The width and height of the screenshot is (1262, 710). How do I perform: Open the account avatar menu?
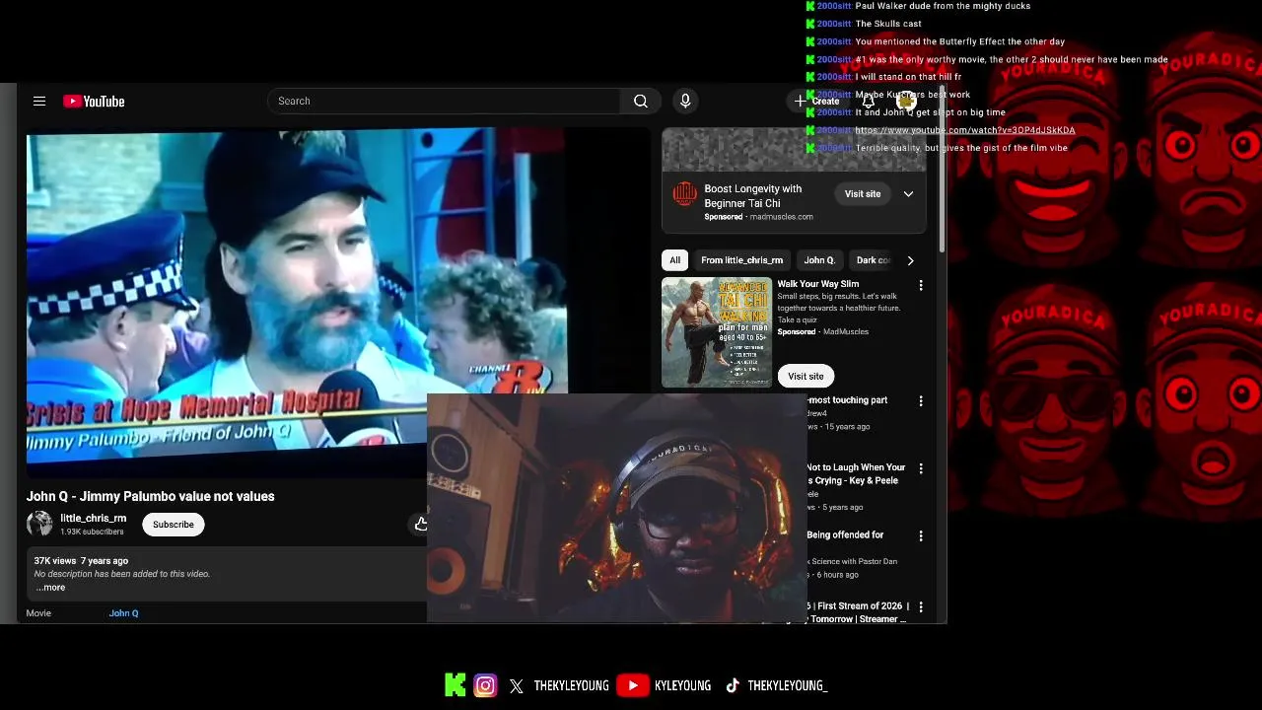click(907, 101)
